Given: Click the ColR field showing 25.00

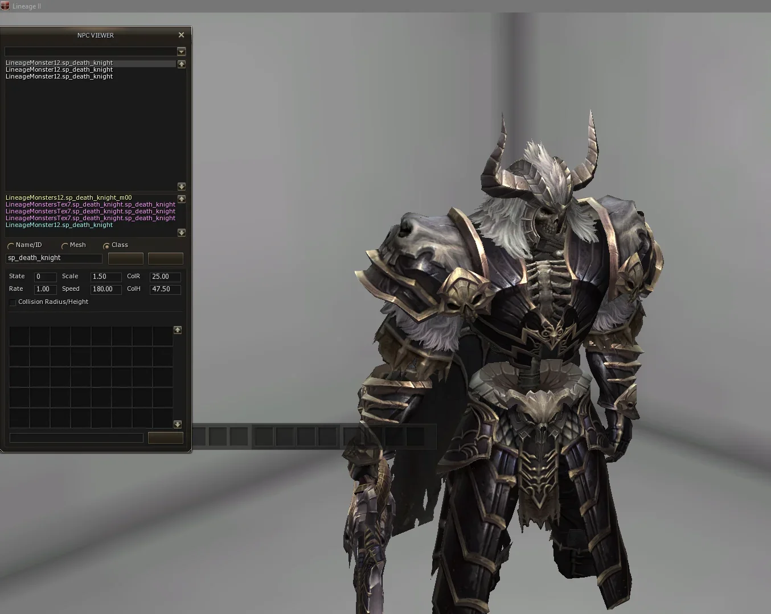Looking at the screenshot, I should [x=165, y=277].
